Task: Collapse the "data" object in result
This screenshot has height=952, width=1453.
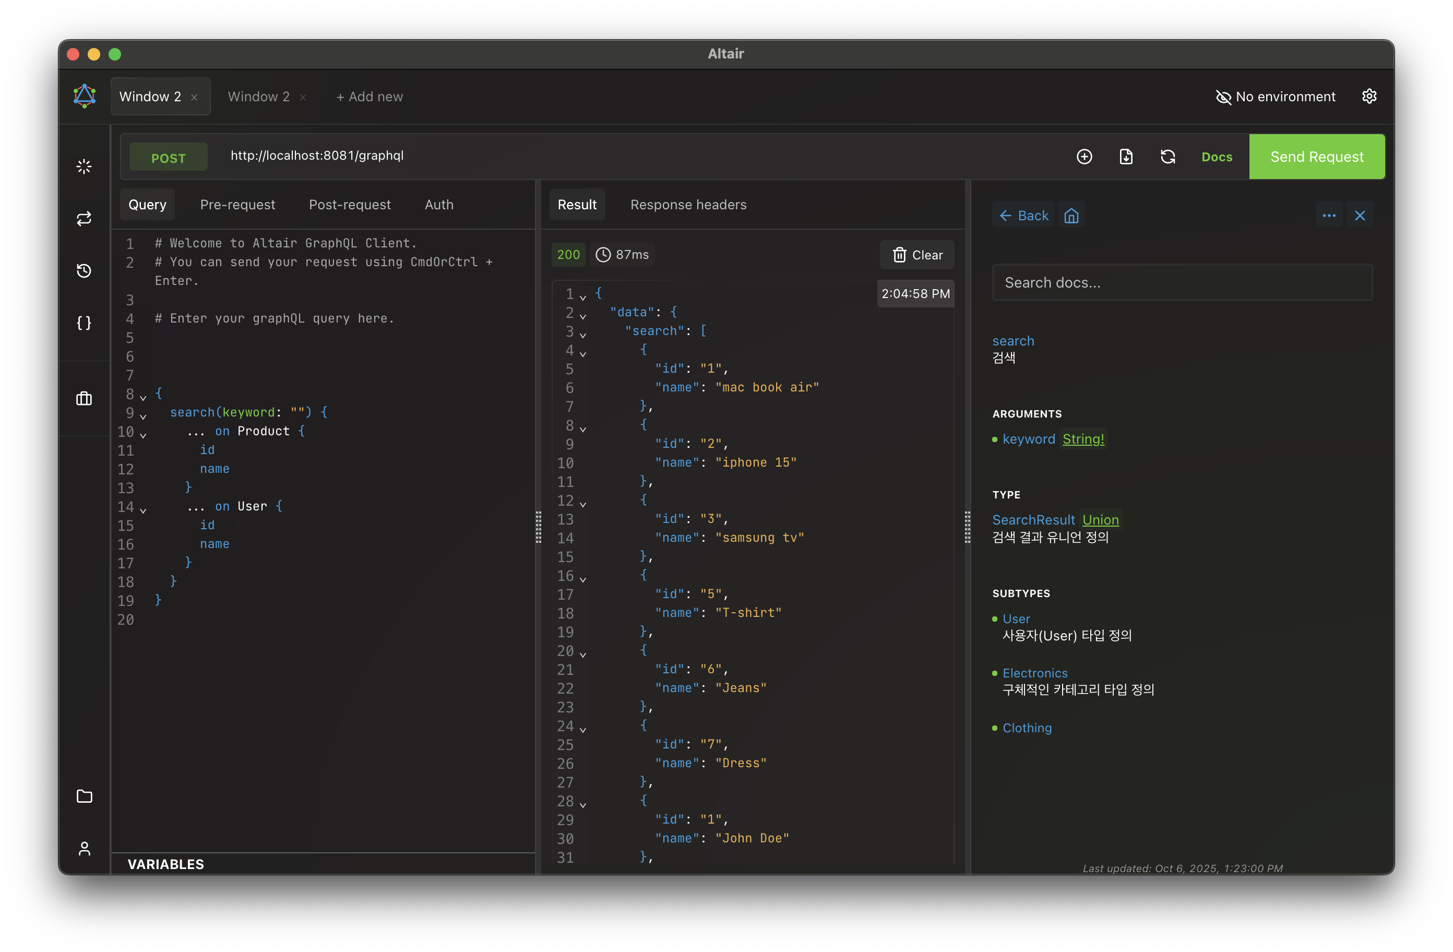Action: (x=583, y=316)
